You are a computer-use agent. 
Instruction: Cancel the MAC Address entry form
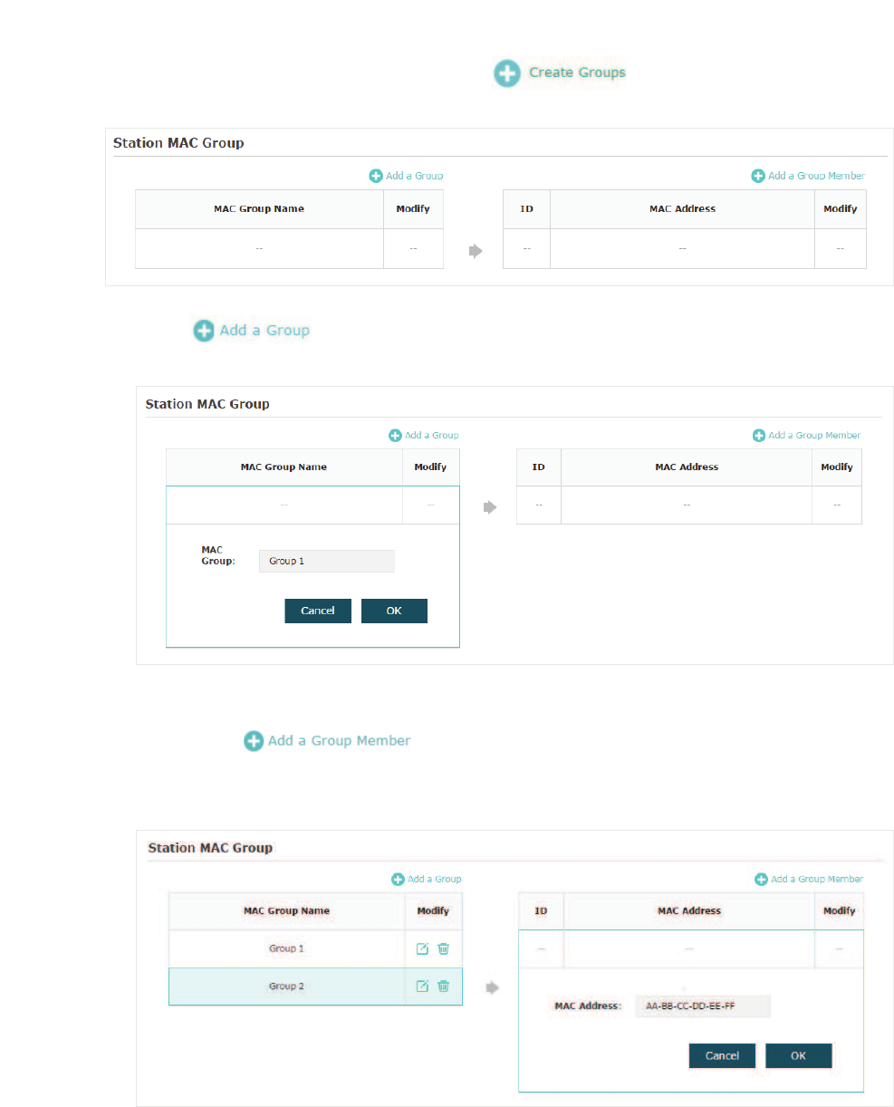(x=722, y=1055)
